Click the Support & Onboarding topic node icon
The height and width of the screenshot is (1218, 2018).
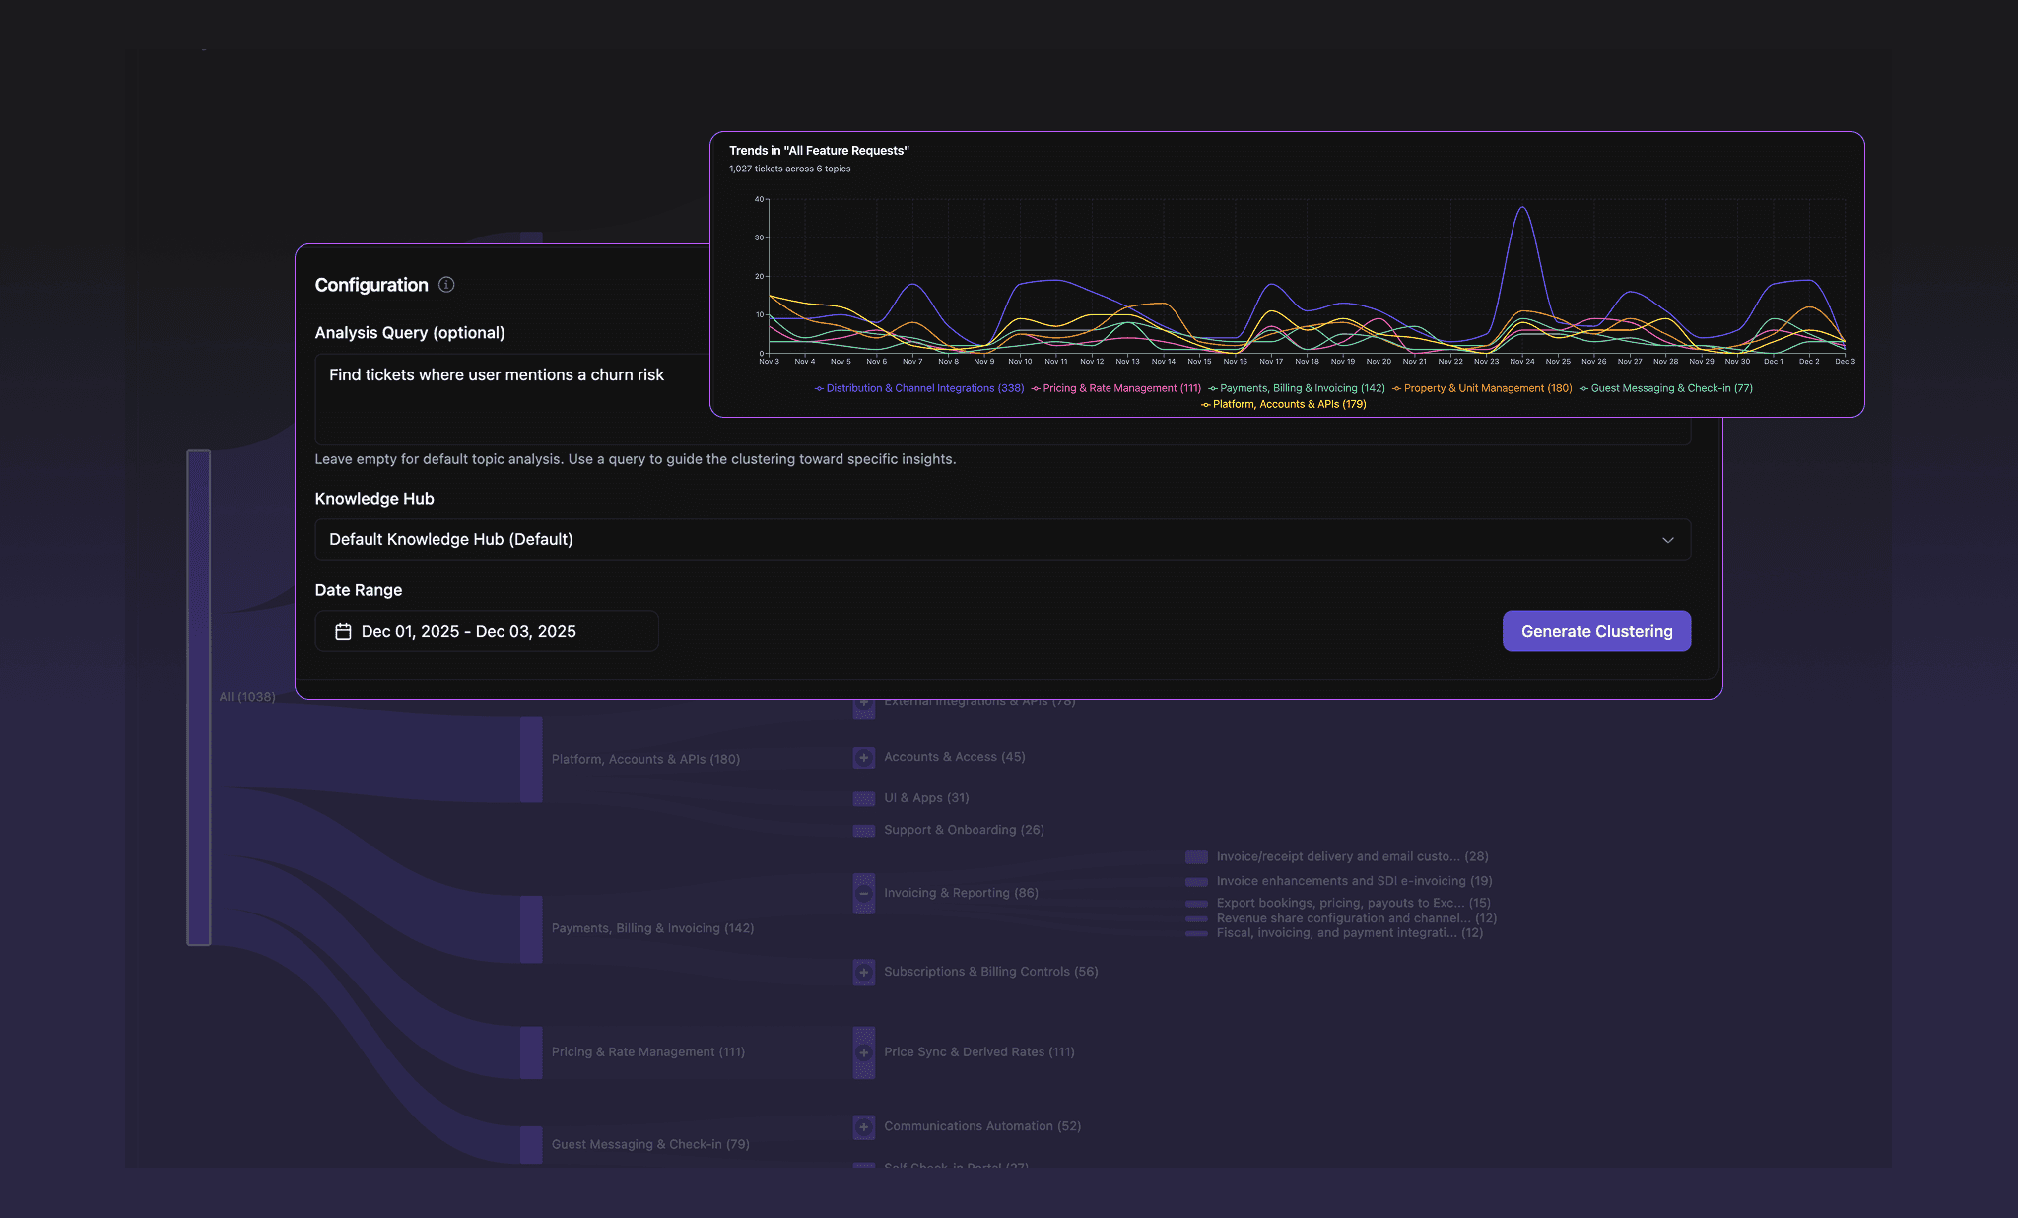coord(864,830)
